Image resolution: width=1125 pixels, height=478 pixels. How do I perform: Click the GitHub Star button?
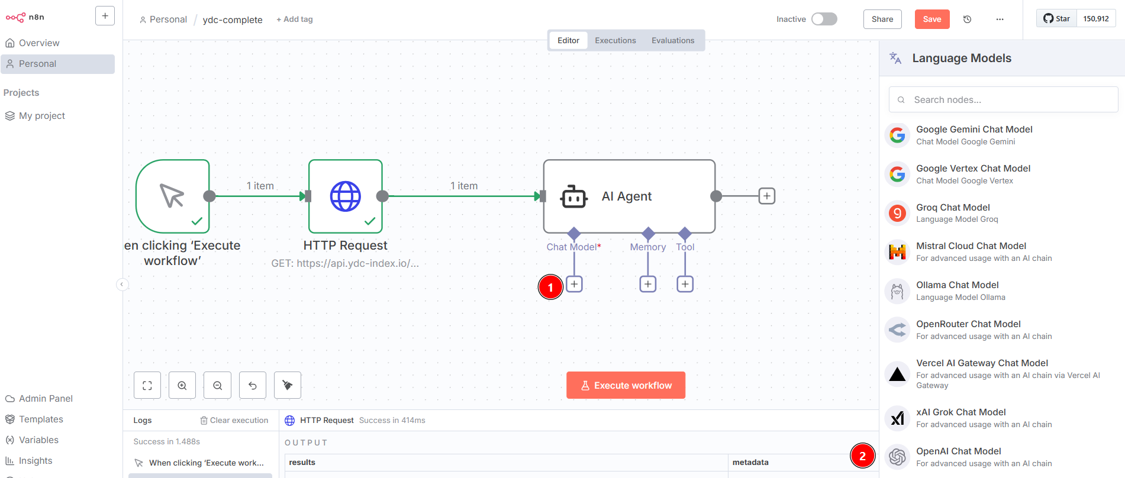1056,18
